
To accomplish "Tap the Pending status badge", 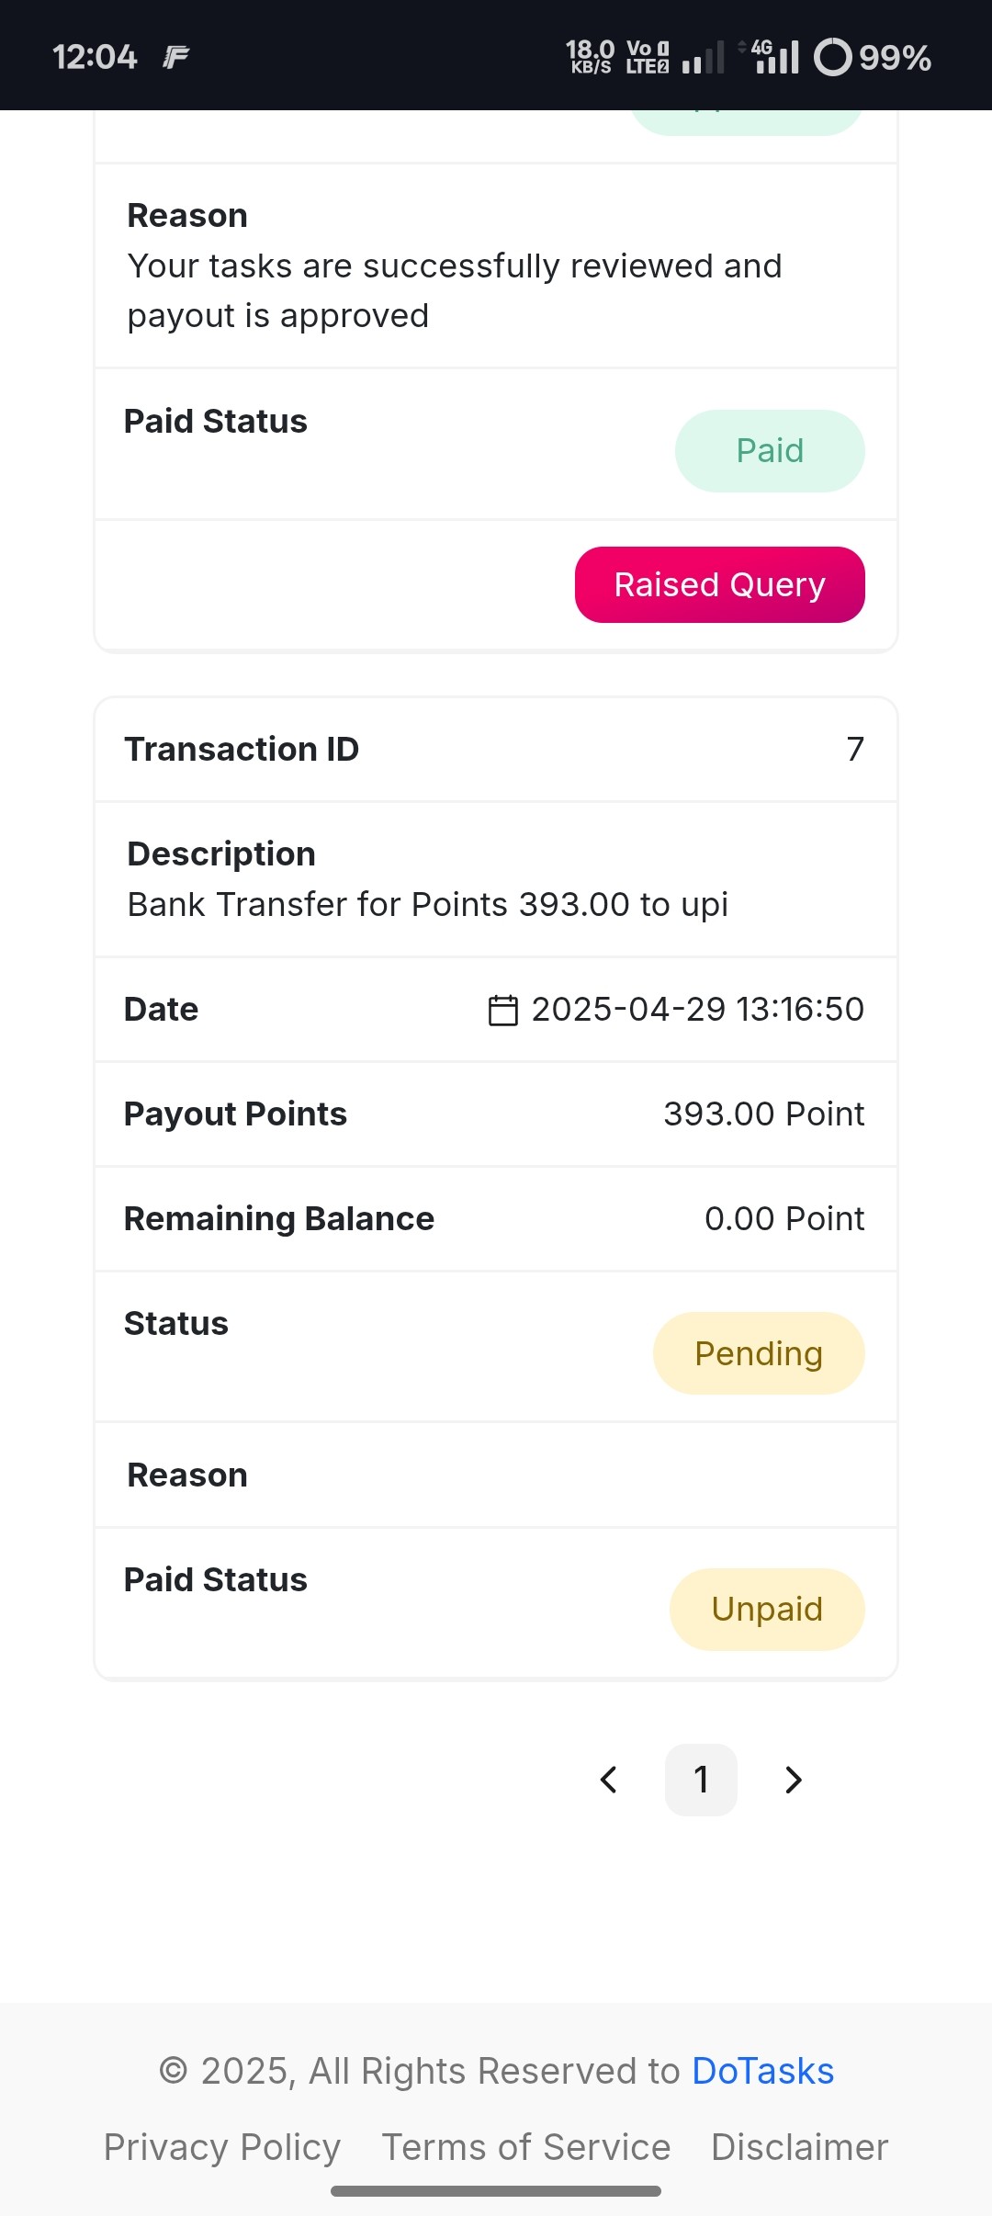I will click(759, 1353).
